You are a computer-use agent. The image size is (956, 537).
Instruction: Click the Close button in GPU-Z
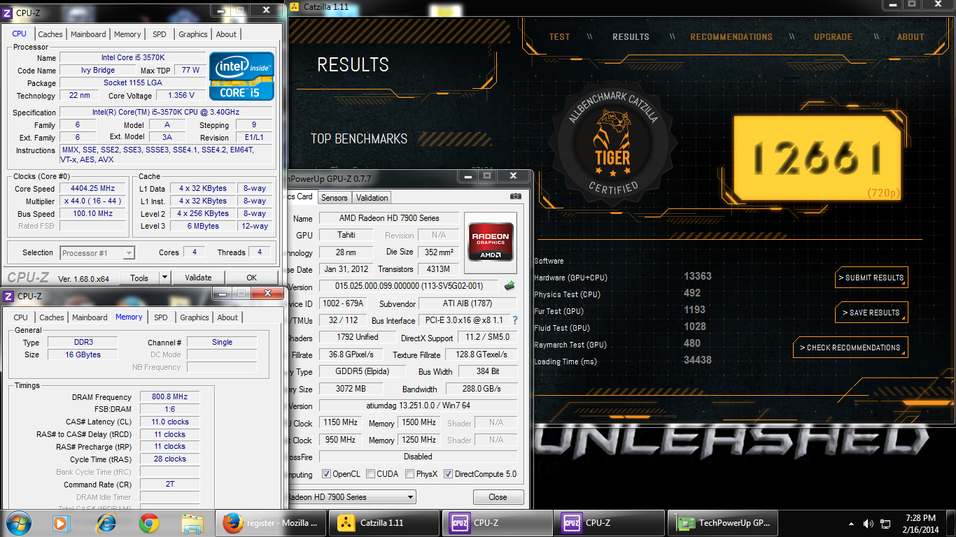pyautogui.click(x=498, y=497)
